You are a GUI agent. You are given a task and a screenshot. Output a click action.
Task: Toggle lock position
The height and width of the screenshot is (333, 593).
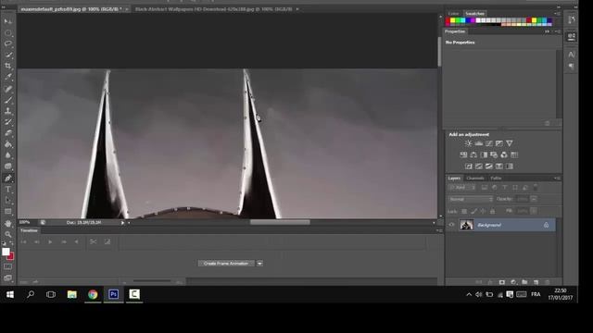click(483, 212)
